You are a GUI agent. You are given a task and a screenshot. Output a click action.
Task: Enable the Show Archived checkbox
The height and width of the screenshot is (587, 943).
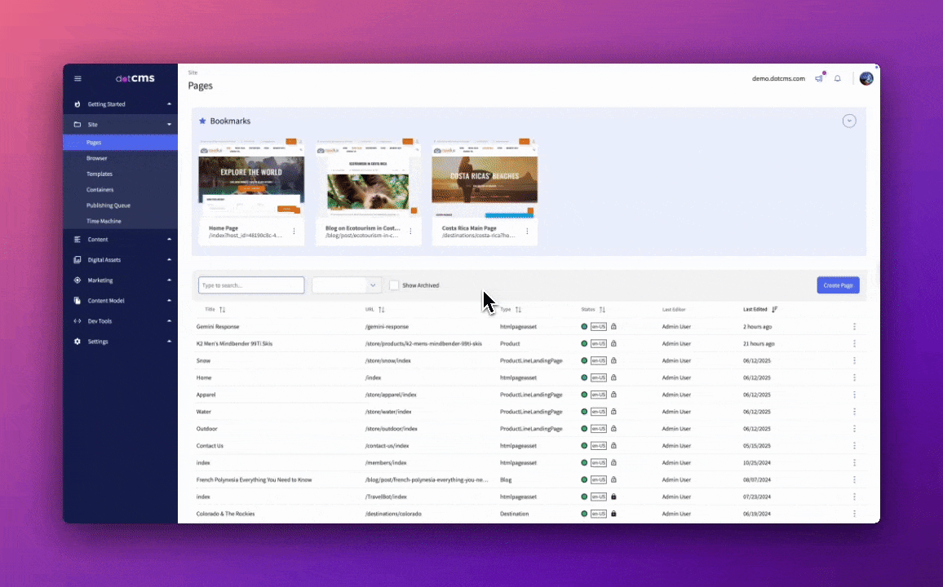pyautogui.click(x=394, y=285)
